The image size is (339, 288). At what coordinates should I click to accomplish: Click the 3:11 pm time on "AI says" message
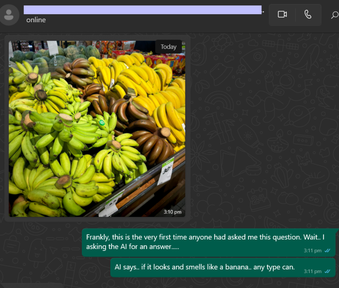(312, 271)
